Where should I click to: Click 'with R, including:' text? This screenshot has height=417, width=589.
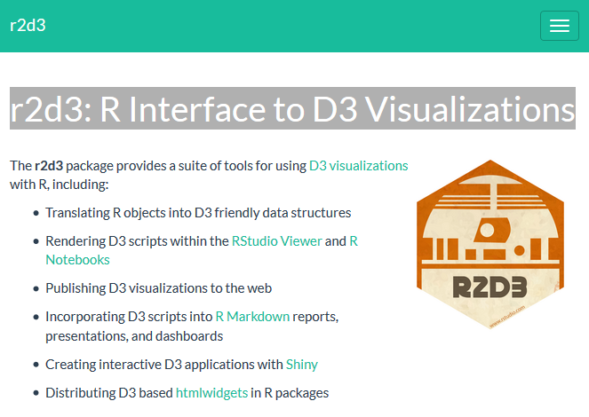[x=59, y=185]
